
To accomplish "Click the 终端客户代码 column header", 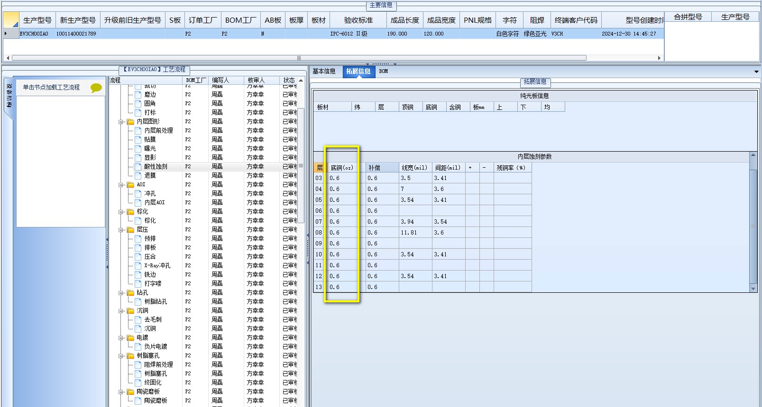I will pyautogui.click(x=576, y=20).
